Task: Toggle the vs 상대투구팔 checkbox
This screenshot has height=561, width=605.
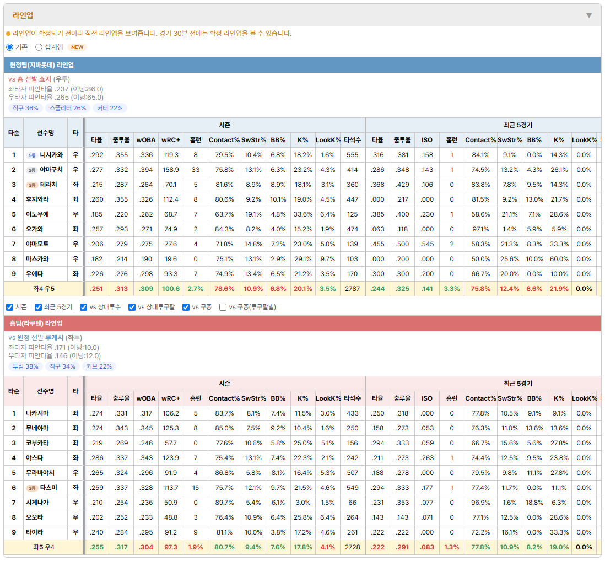Action: (x=132, y=307)
